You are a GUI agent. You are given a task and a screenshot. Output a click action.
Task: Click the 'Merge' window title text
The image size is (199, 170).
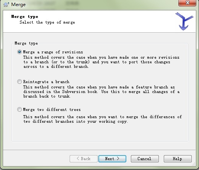tap(18, 5)
